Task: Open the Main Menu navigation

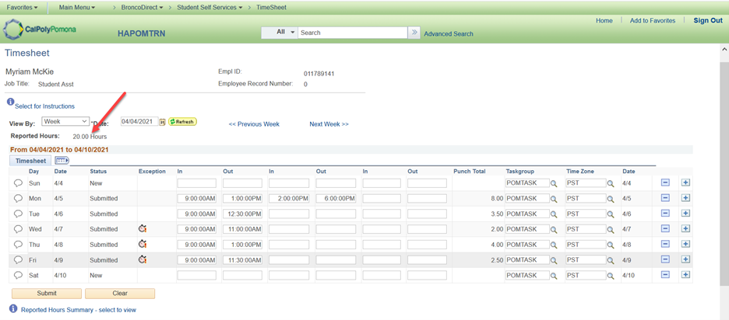Action: click(x=77, y=8)
